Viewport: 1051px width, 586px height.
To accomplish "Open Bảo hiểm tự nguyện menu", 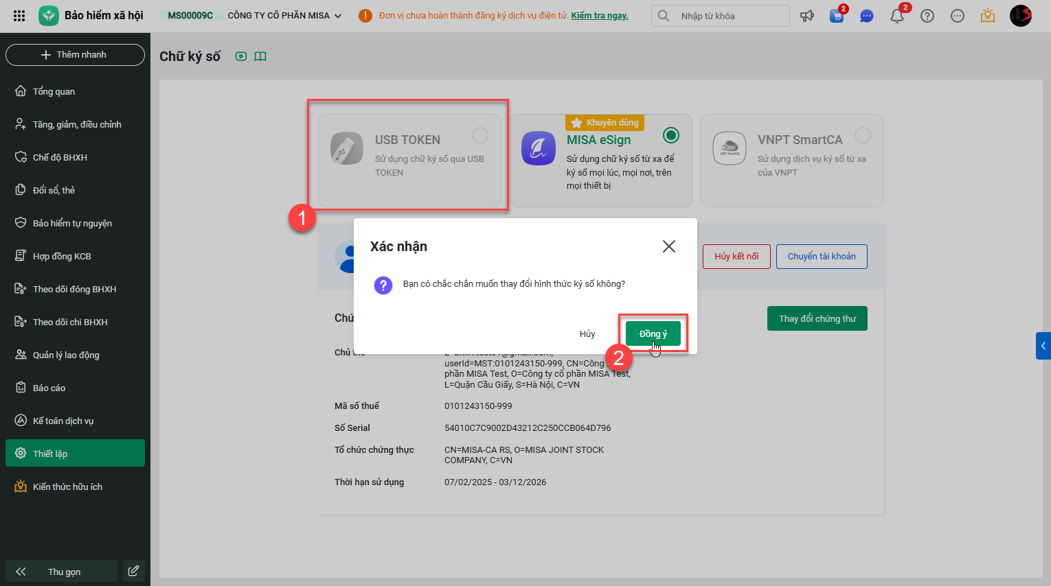I will [x=75, y=223].
